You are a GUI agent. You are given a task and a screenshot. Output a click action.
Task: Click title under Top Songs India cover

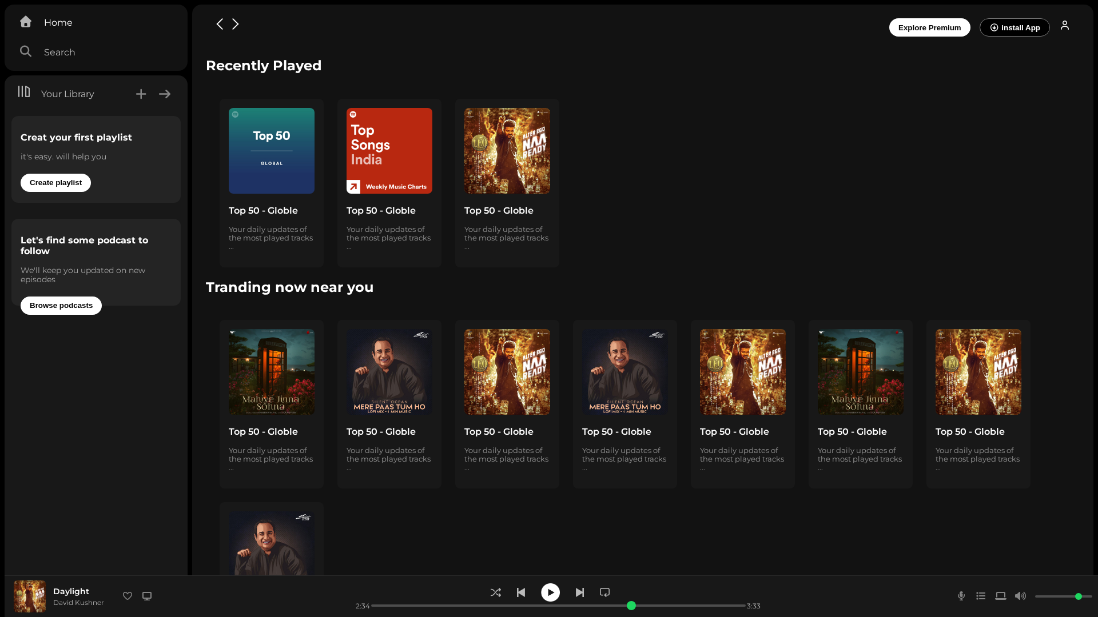point(381,211)
